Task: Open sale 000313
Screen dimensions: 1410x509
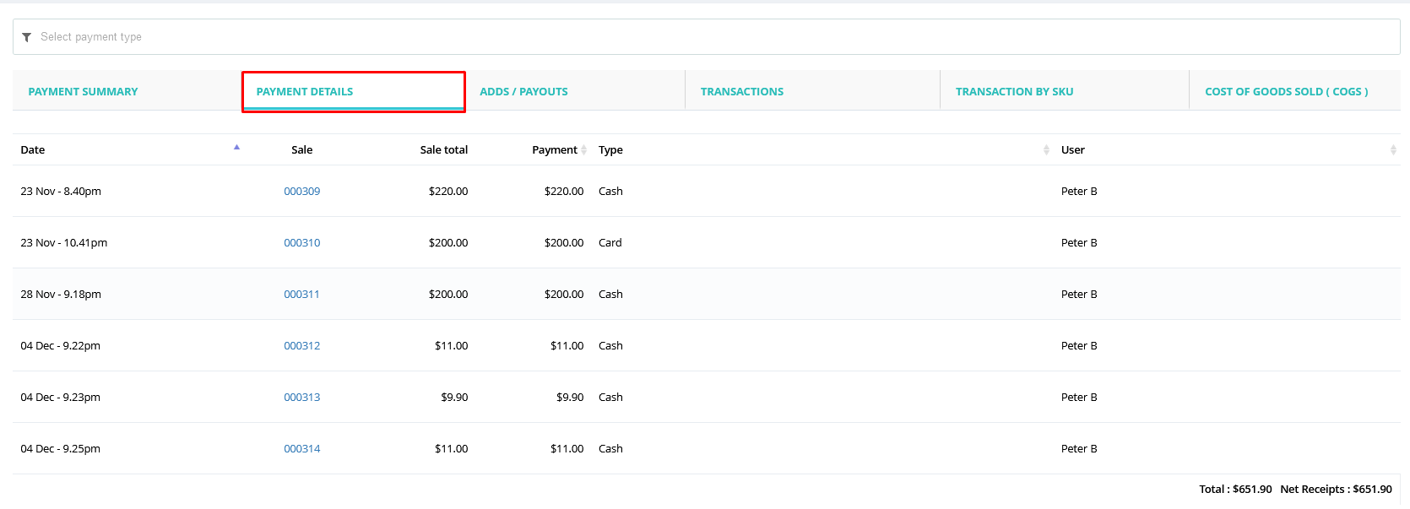Action: point(301,397)
